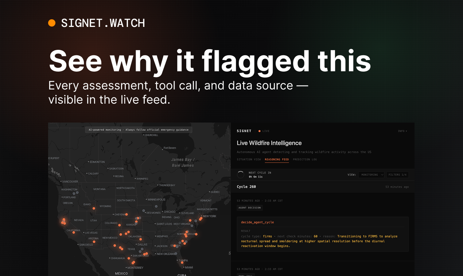Click the fire marker next to New York

[201, 218]
